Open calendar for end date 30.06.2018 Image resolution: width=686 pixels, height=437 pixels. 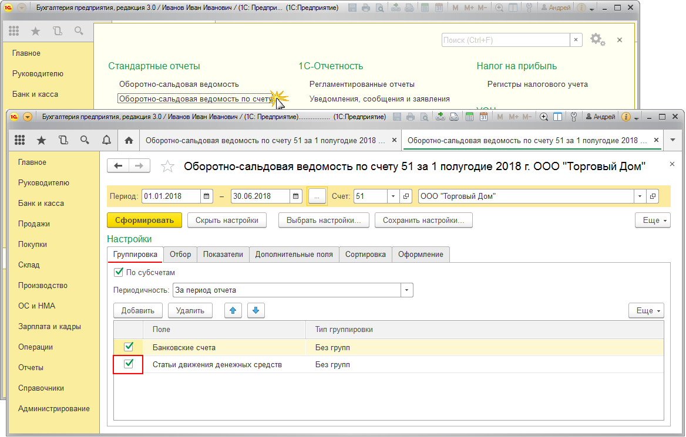click(296, 197)
